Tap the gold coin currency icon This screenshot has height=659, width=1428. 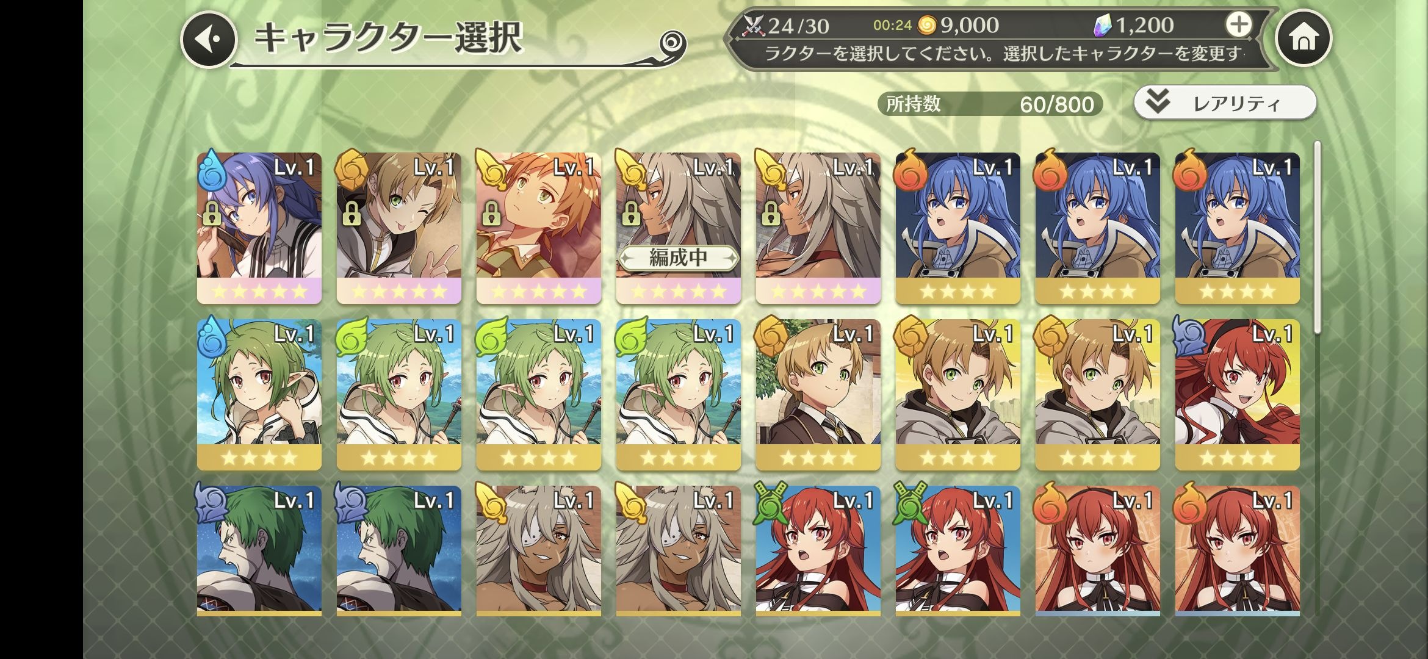926,25
